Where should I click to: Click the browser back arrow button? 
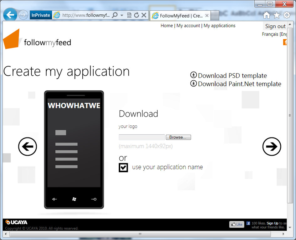pos(11,15)
